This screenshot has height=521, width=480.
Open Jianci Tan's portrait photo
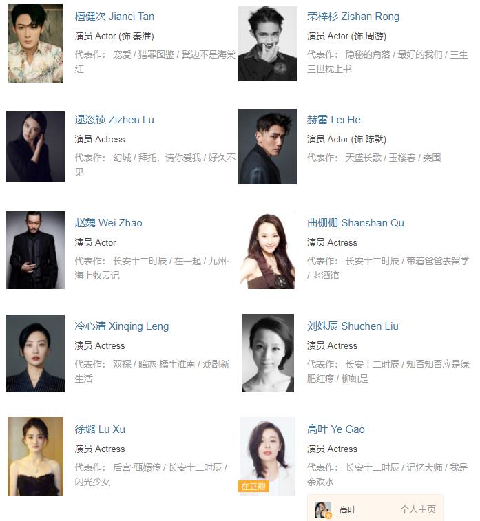35,43
